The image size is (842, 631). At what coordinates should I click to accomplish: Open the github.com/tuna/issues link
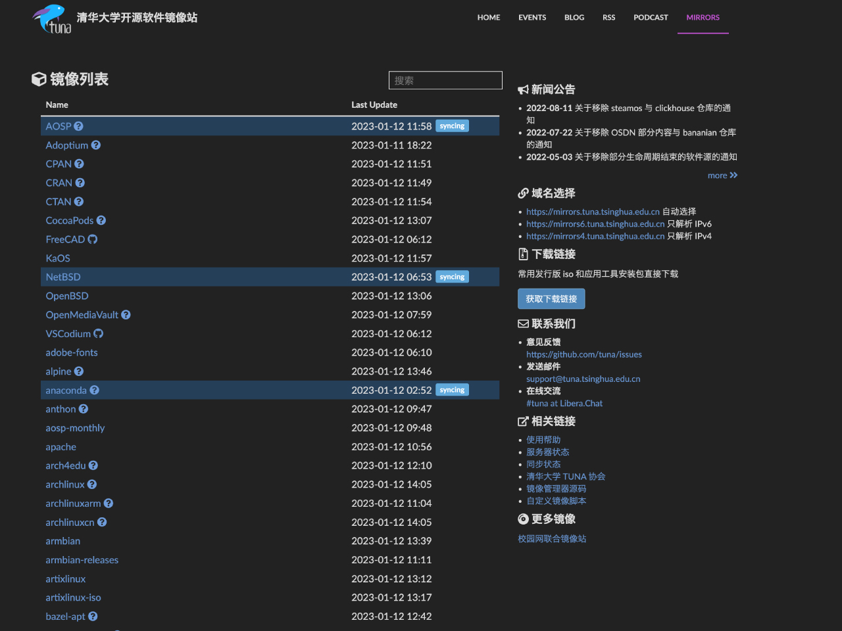tap(584, 354)
